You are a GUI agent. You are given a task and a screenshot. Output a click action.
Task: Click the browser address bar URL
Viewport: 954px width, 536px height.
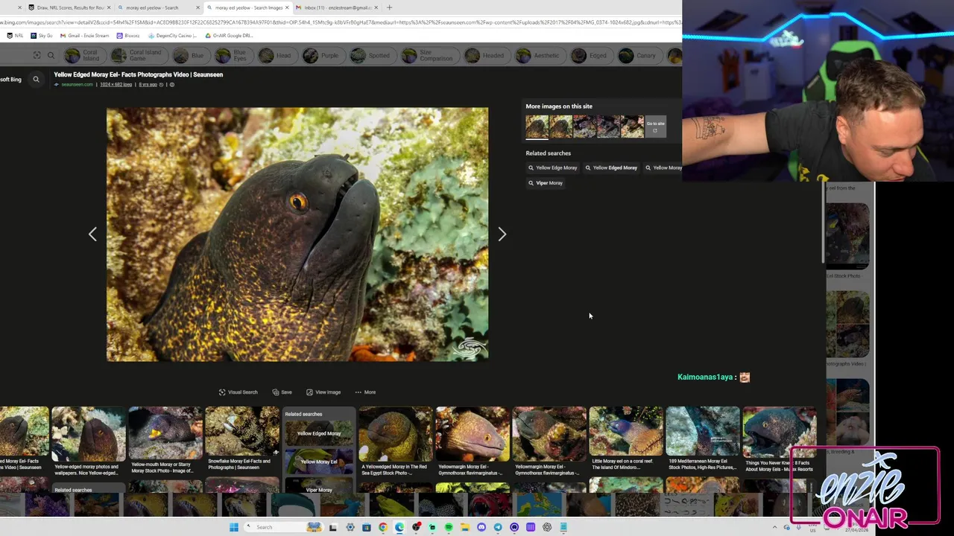coord(341,22)
